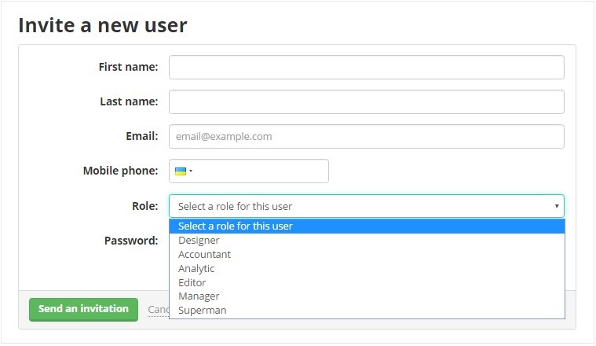Choose the Editor role
The height and width of the screenshot is (346, 596).
(x=192, y=282)
